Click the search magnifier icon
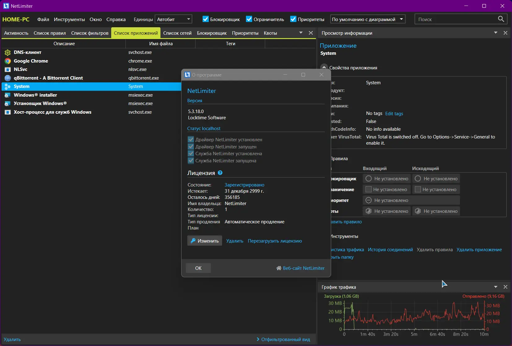Viewport: 512px width, 346px height. click(501, 19)
